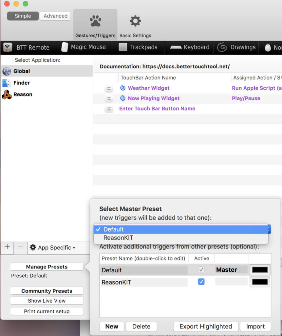Add a new application with plus button

pyautogui.click(x=7, y=247)
